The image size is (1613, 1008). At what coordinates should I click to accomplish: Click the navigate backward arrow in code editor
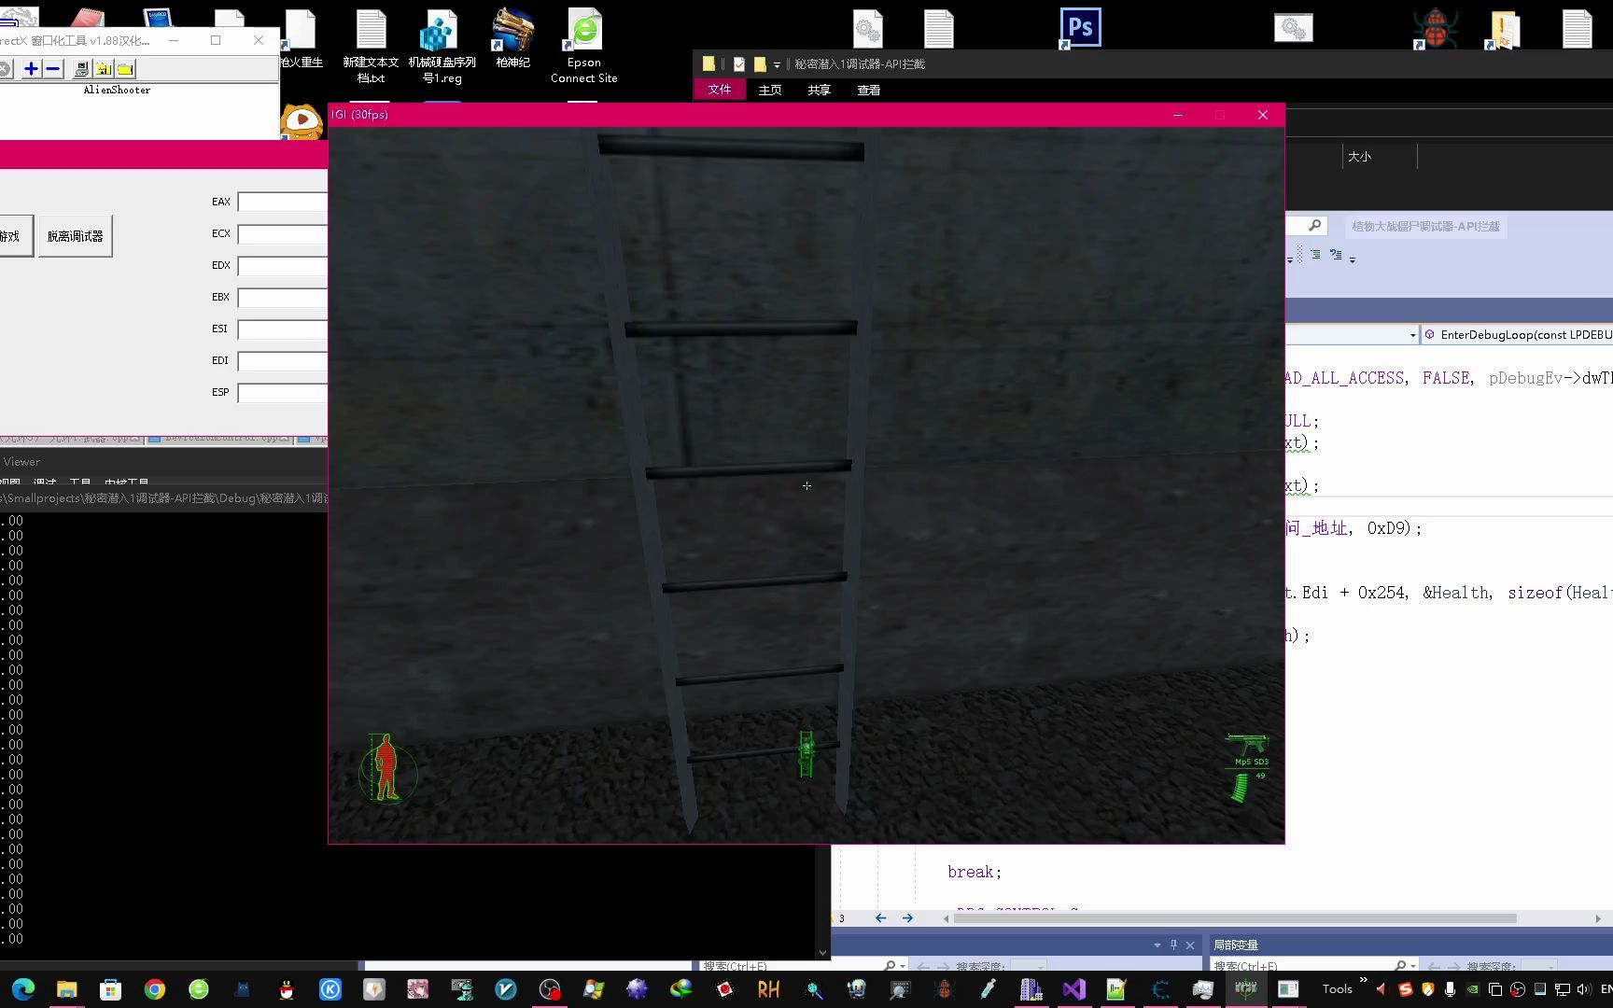[880, 918]
